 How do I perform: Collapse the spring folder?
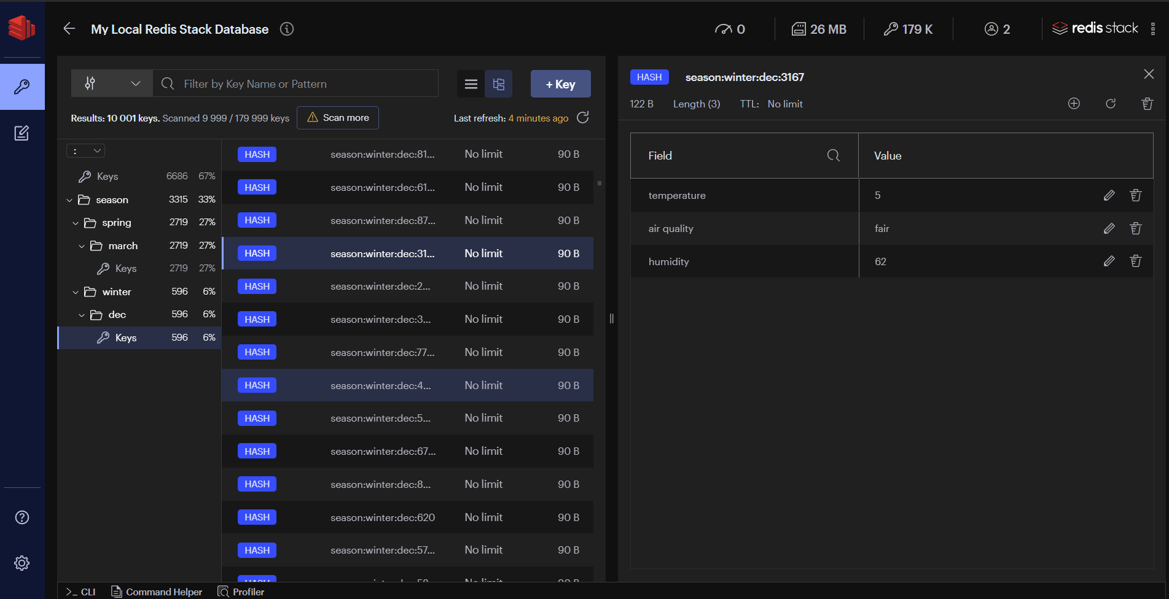point(76,223)
